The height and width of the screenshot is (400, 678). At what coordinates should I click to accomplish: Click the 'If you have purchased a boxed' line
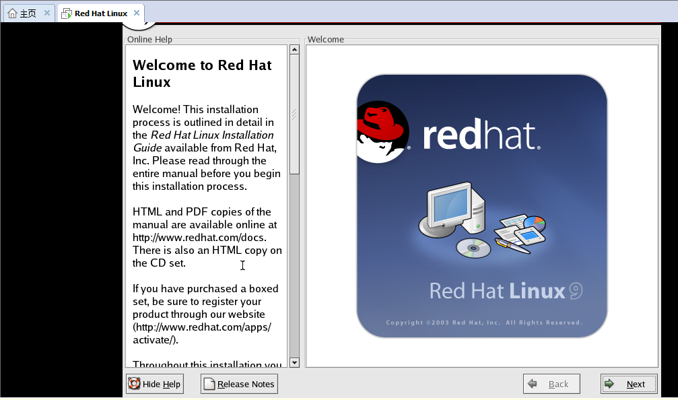coord(205,288)
